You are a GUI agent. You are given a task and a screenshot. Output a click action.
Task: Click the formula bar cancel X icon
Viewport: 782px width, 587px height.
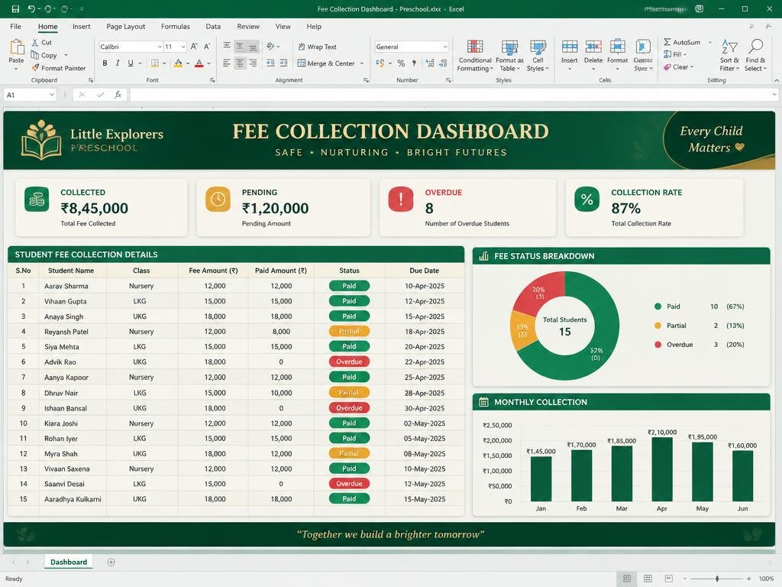point(82,94)
